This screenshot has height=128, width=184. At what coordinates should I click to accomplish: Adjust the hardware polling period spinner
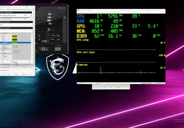click(31, 15)
